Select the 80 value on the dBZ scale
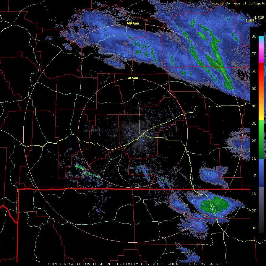The height and width of the screenshot is (266, 266). (254, 36)
